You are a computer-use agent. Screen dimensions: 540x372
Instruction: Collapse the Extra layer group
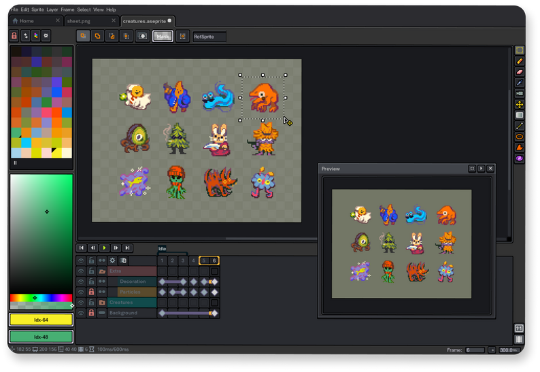(x=102, y=271)
